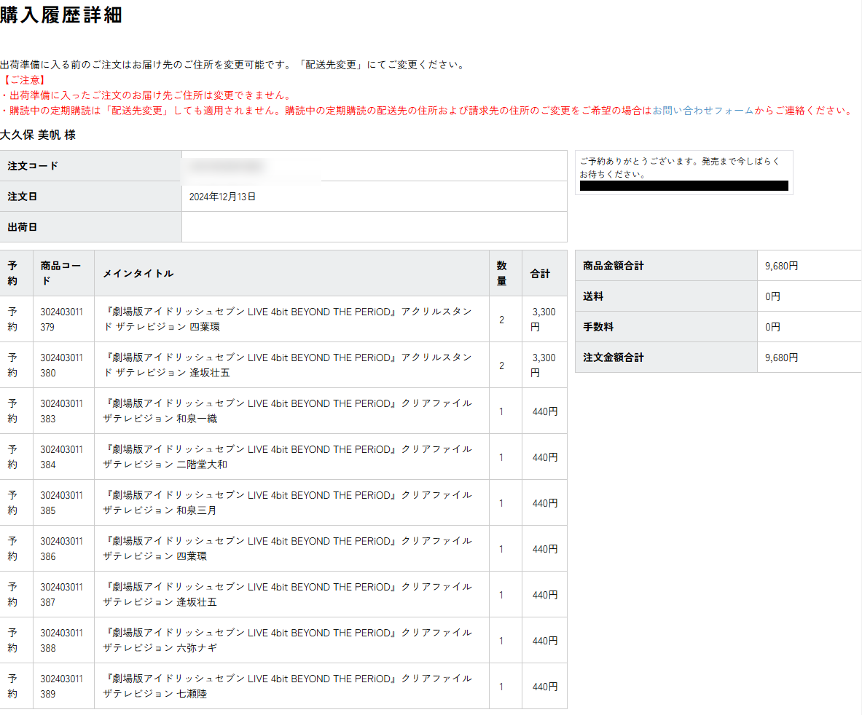Click the 3,300円 total for code 380
This screenshot has height=715, width=862.
(543, 366)
